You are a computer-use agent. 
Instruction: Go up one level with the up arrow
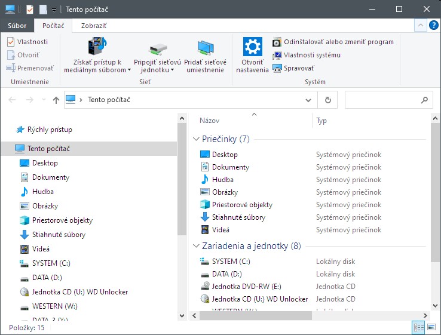[x=56, y=100]
